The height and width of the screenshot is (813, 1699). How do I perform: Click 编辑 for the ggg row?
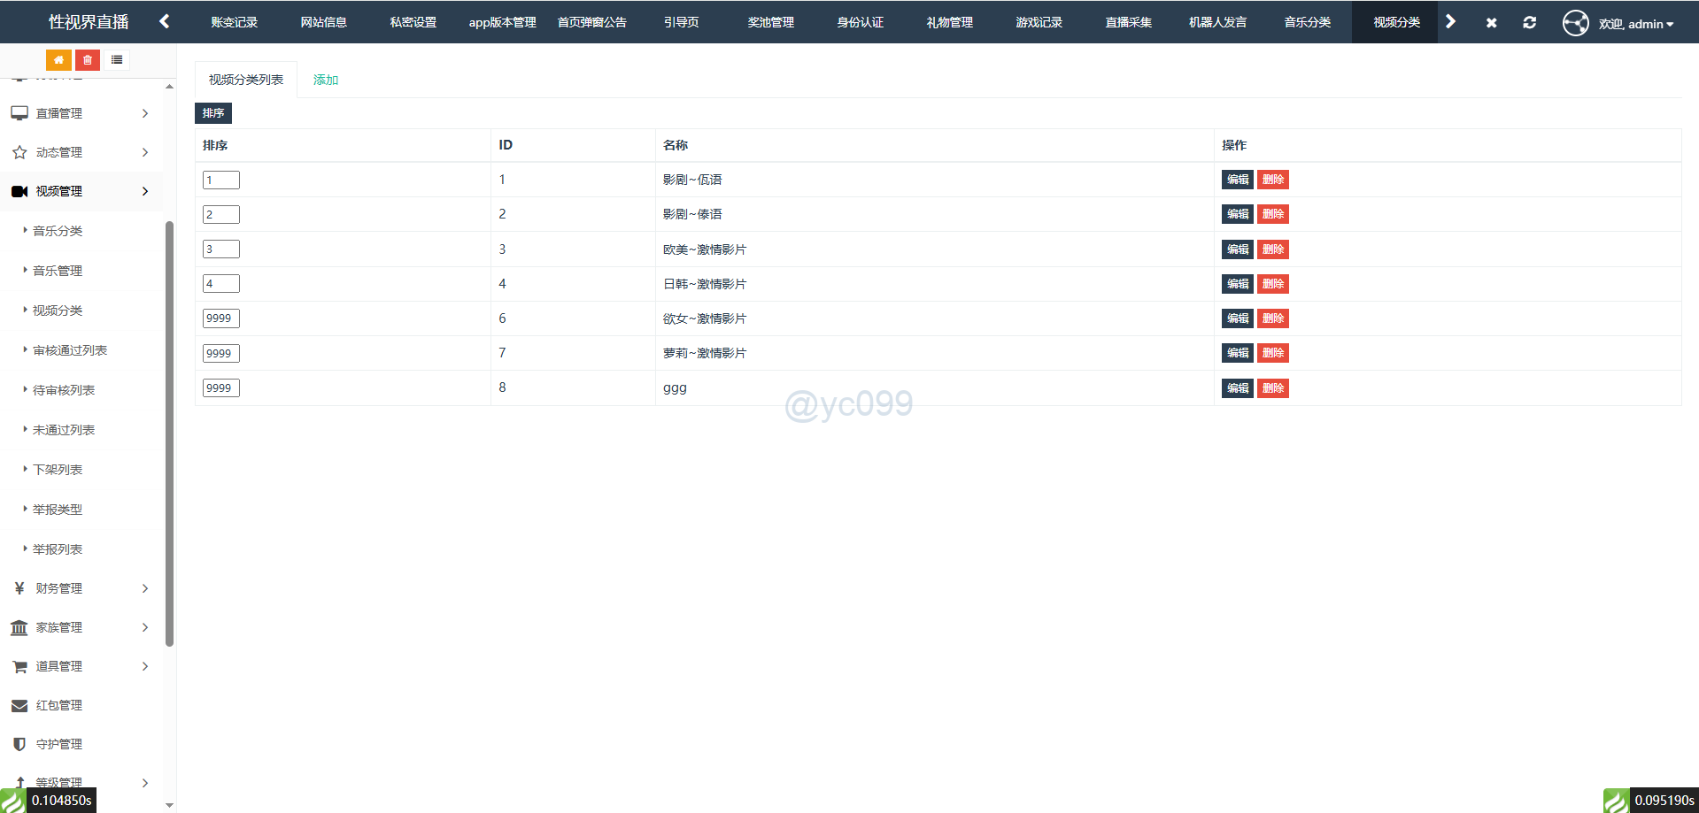tap(1237, 388)
